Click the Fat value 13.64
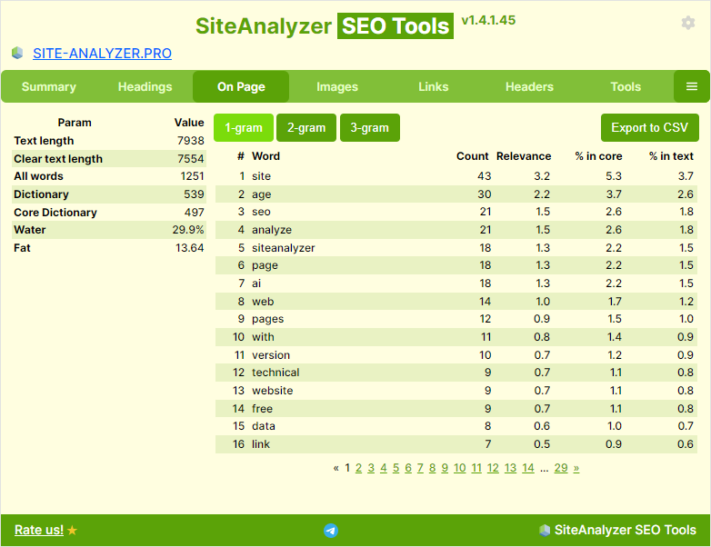Screen dimensions: 711x547 (189, 248)
